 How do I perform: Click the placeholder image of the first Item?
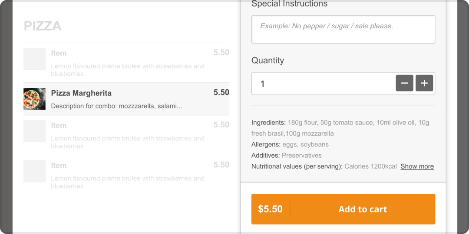34,59
